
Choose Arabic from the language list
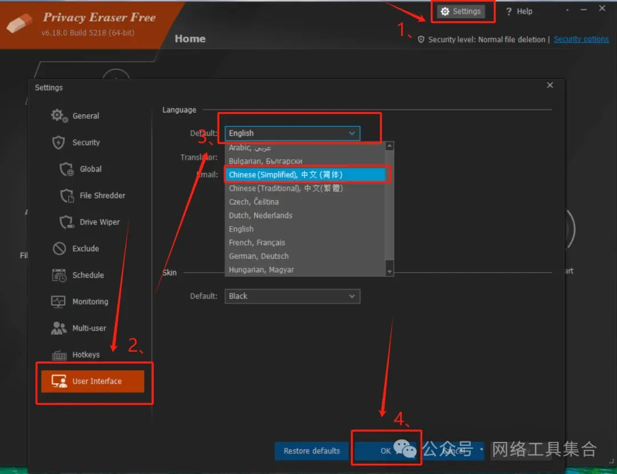(x=305, y=148)
